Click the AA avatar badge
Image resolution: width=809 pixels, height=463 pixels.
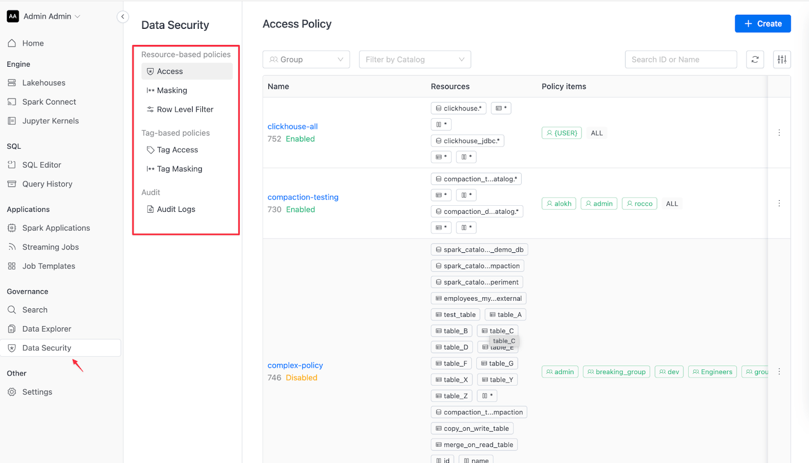point(13,16)
